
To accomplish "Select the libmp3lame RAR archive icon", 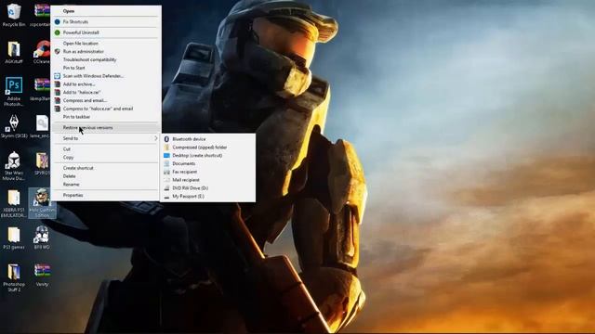I will point(41,89).
